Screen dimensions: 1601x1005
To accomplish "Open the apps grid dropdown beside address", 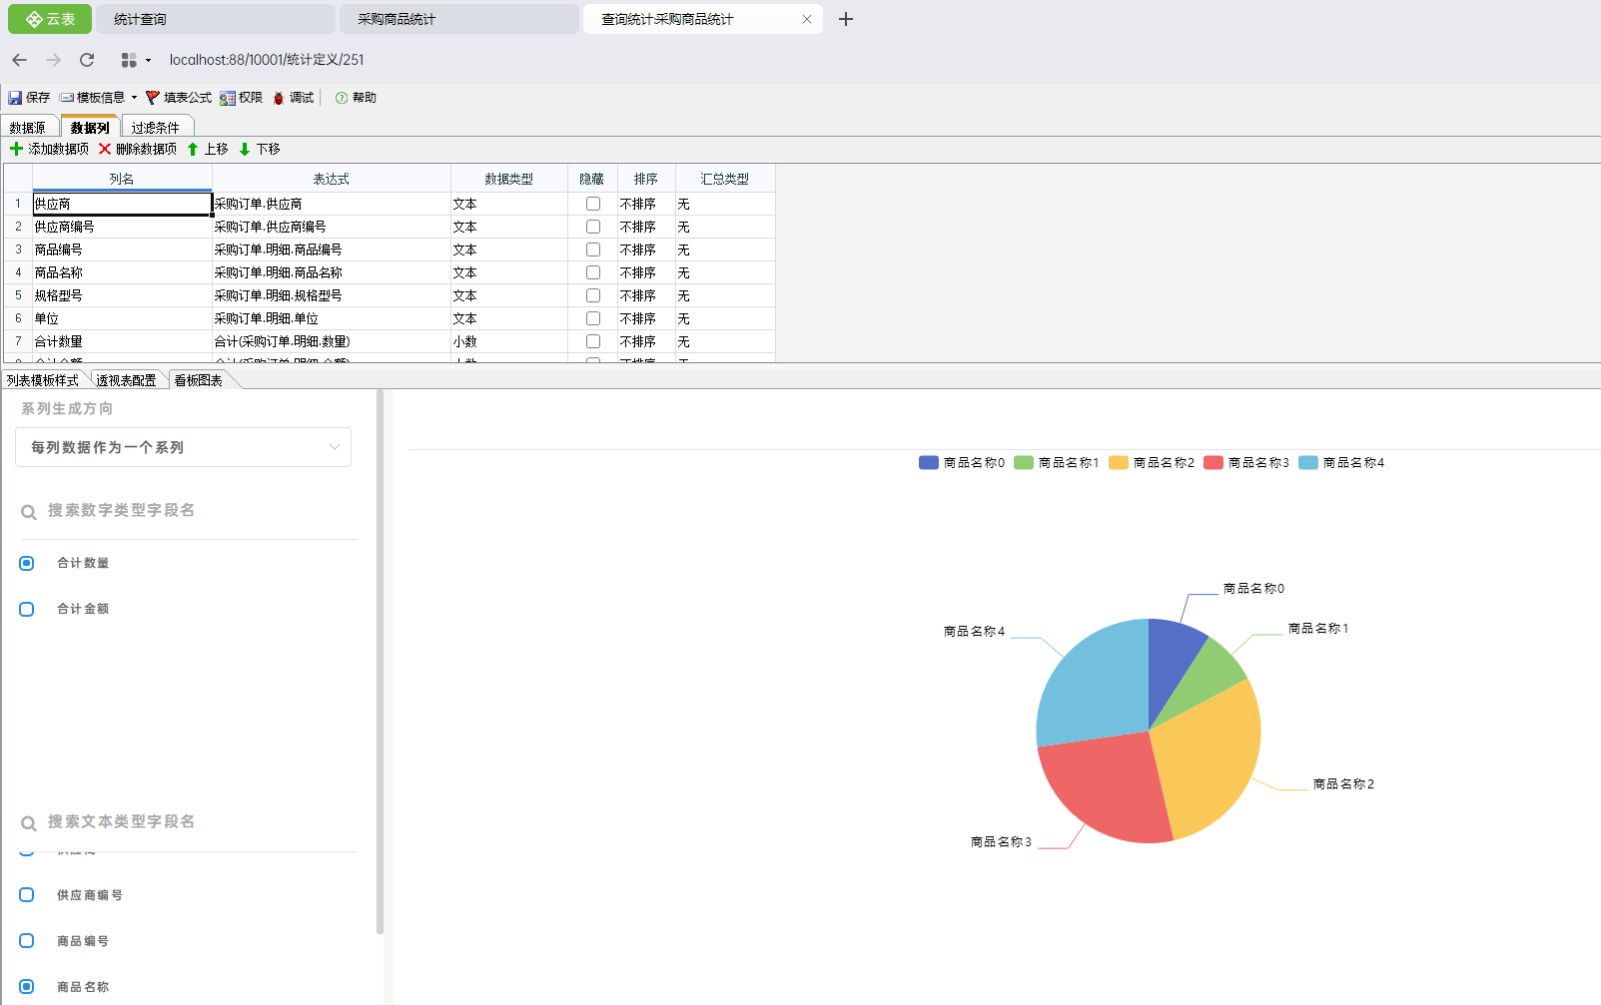I will pyautogui.click(x=136, y=60).
